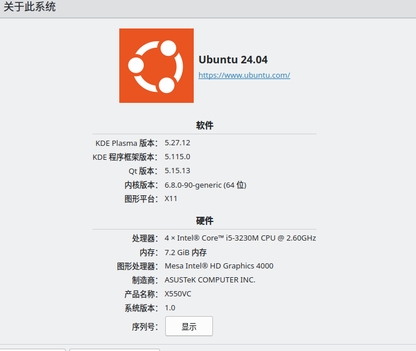Click the 序列号 label
Screen dimensions: 416x351
(x=144, y=327)
